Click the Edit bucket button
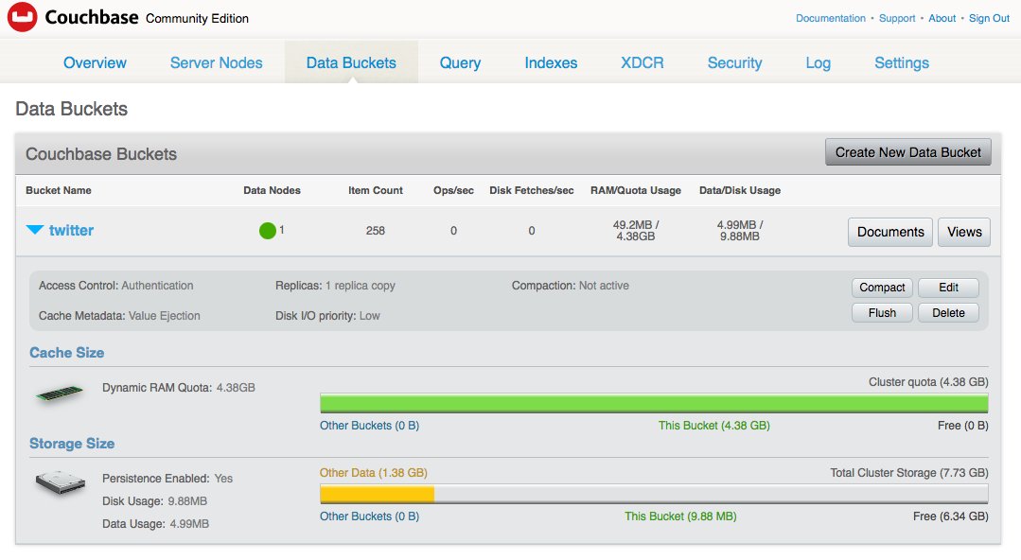1021x560 pixels. coord(949,288)
